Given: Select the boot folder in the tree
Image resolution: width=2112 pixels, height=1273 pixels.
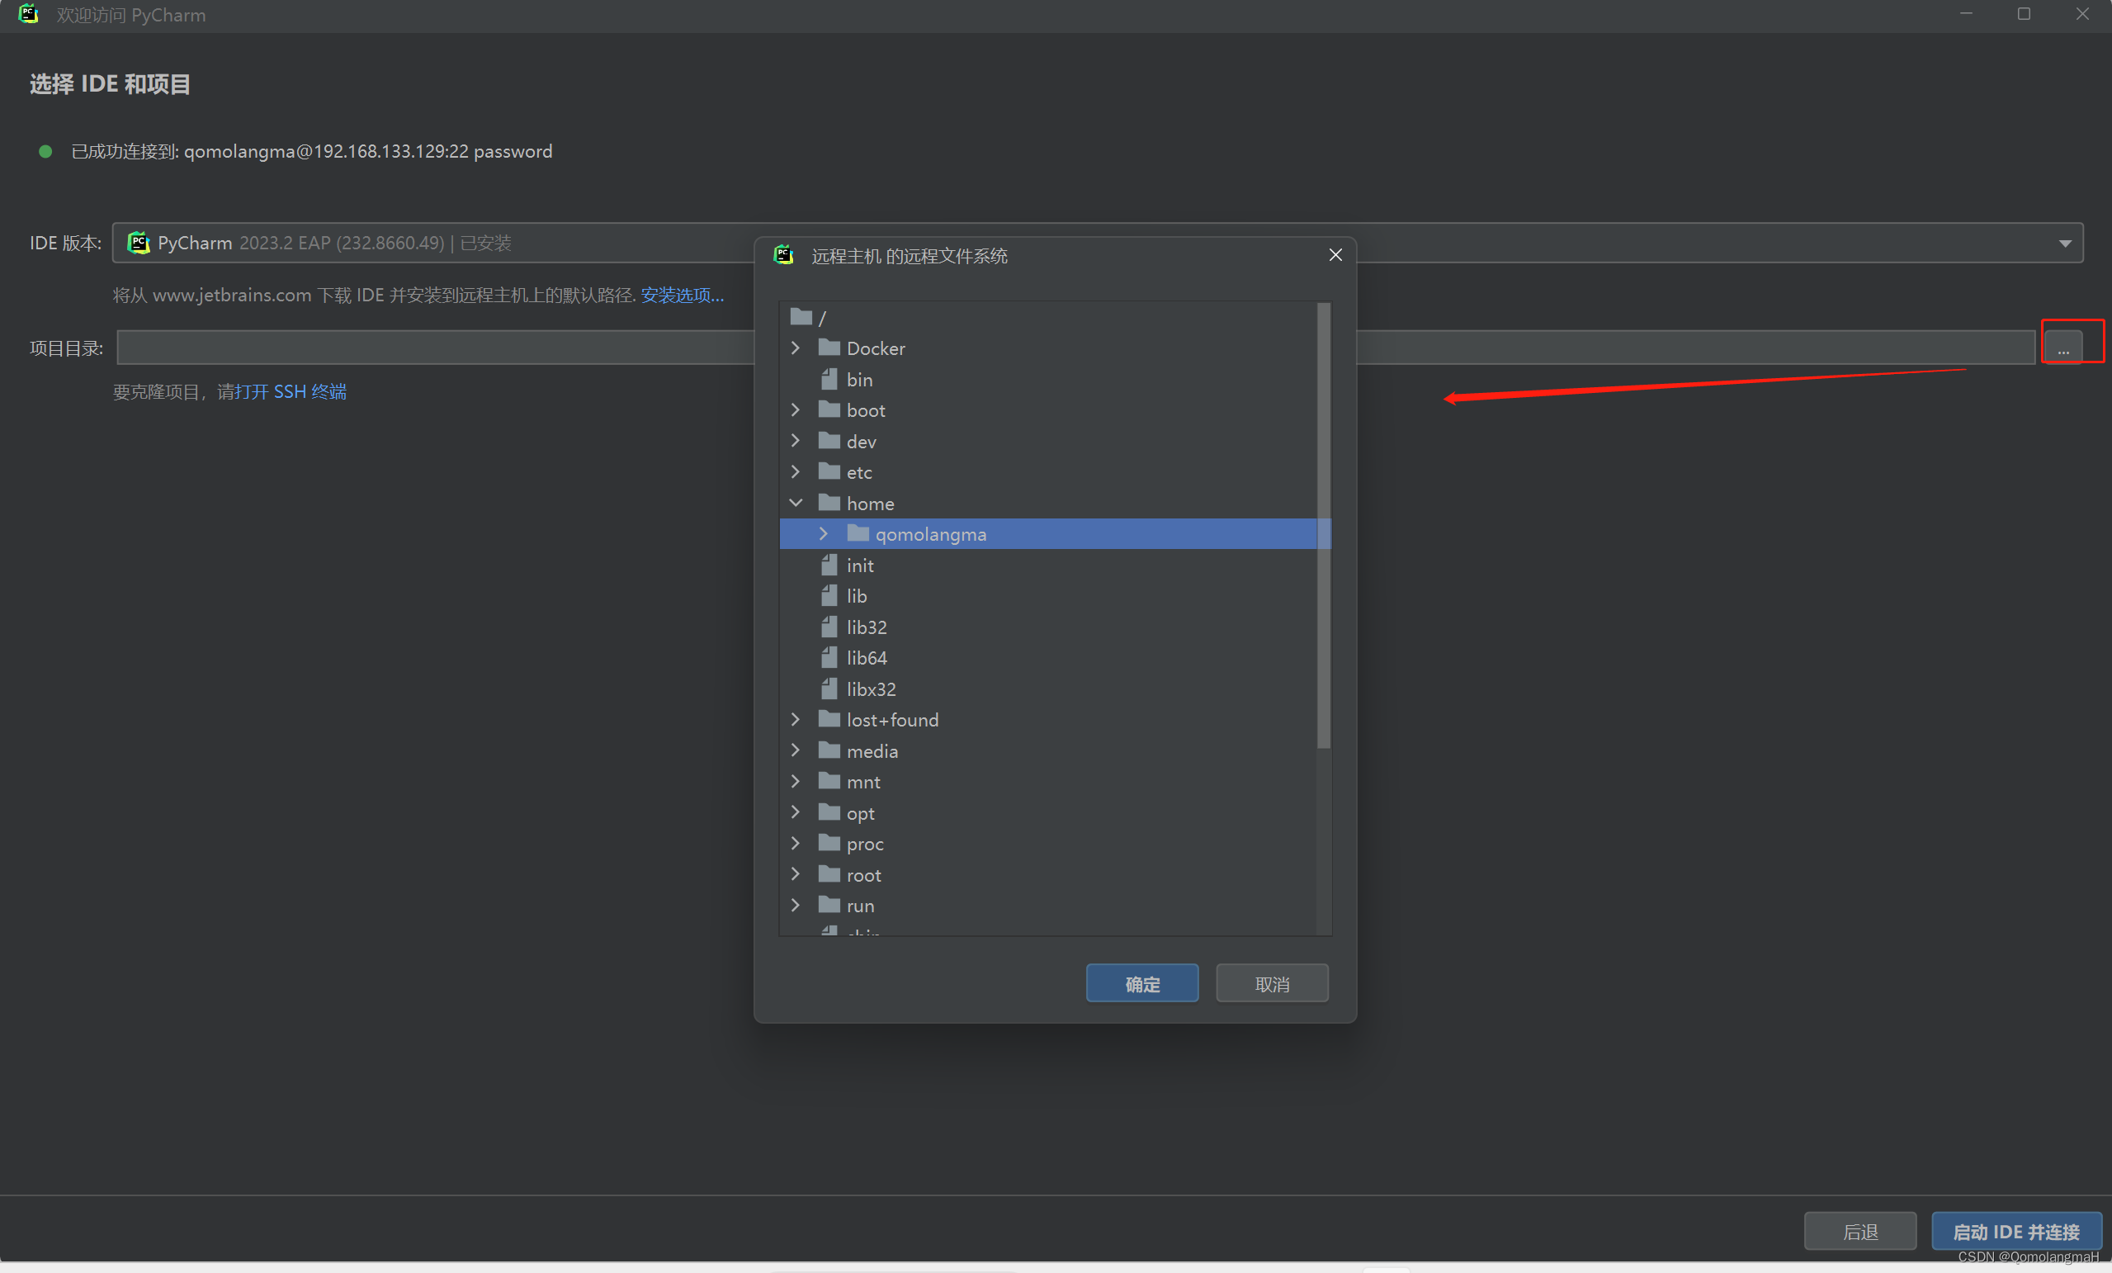Looking at the screenshot, I should pyautogui.click(x=866, y=409).
